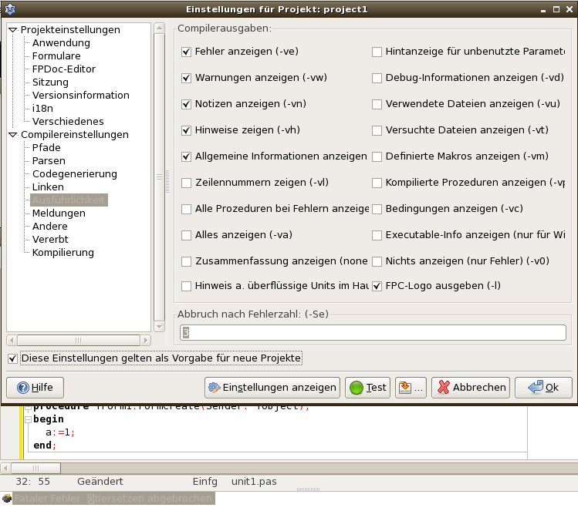Open the Meldungen settings page
578x511 pixels.
(59, 213)
